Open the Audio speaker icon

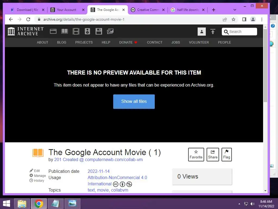coord(87,31)
